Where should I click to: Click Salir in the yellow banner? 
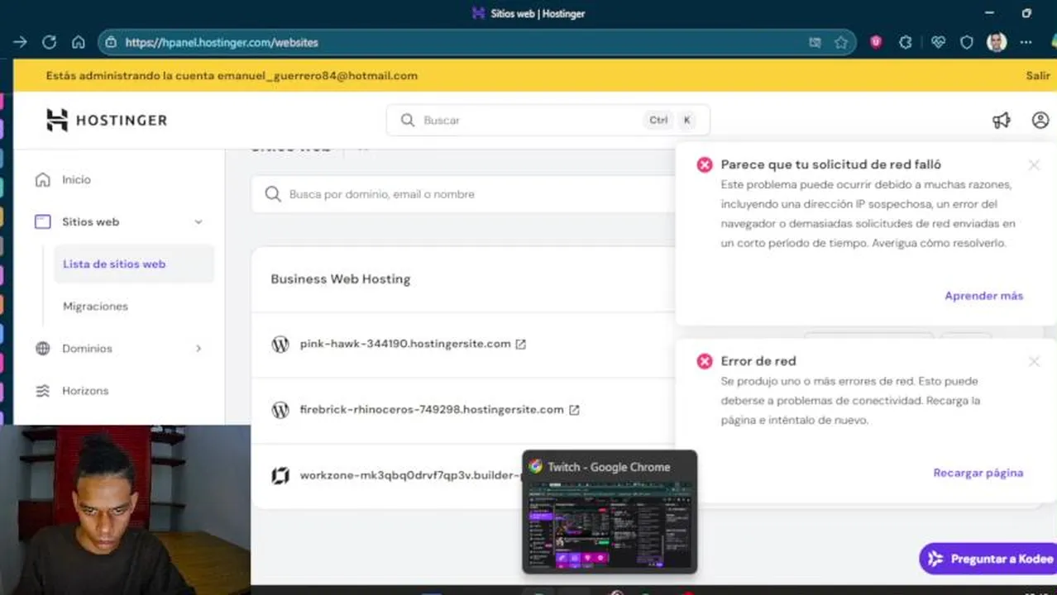click(1038, 75)
